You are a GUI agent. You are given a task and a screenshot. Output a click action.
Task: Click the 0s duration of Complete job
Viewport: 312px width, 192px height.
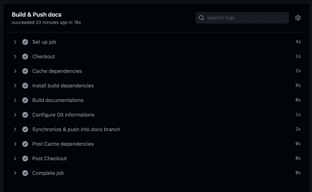[298, 173]
